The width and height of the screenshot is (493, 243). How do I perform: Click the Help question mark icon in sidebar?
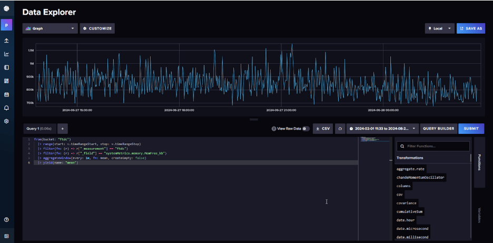click(x=6, y=219)
